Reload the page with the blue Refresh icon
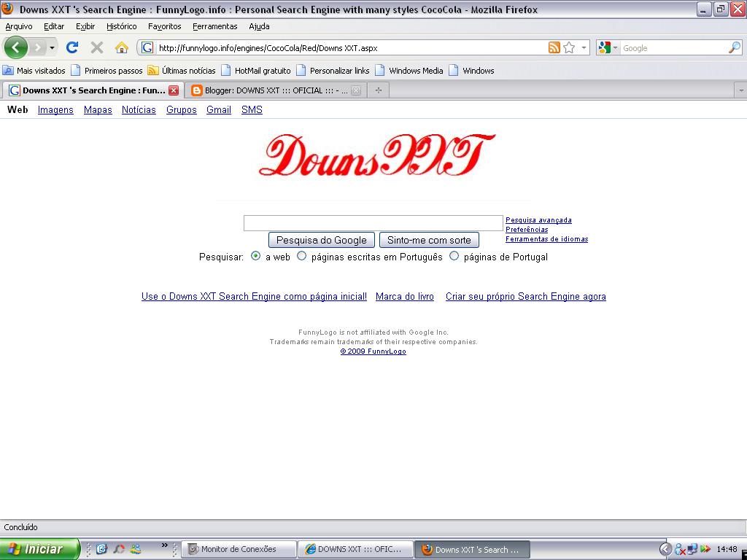747x560 pixels. (72, 47)
